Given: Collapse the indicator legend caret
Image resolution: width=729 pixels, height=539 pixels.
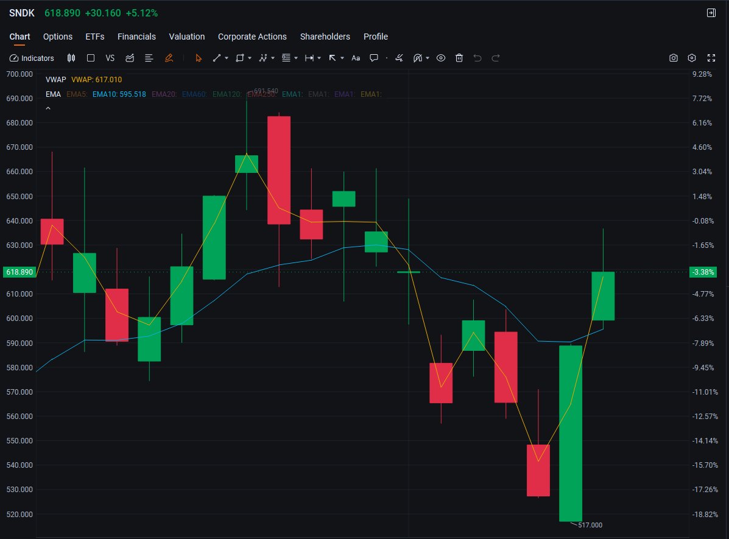Looking at the screenshot, I should coord(48,108).
